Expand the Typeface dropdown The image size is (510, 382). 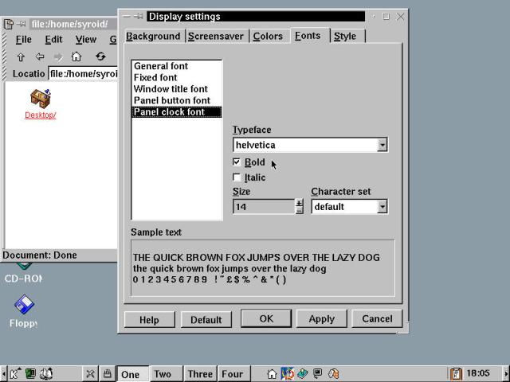[x=382, y=145]
